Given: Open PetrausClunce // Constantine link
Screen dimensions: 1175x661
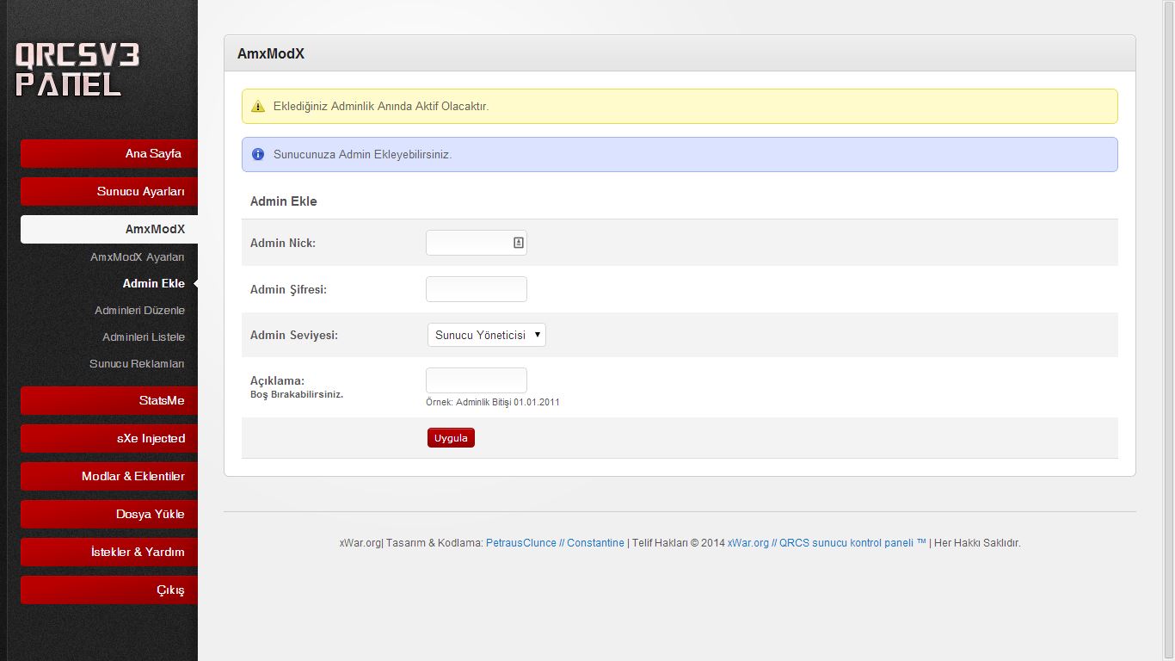Looking at the screenshot, I should click(555, 543).
